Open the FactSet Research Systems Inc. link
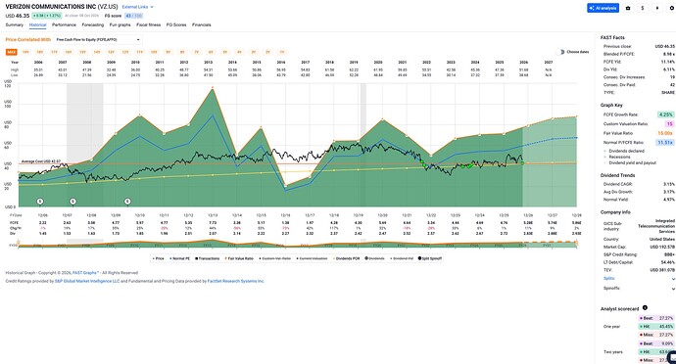676x364 pixels. pyautogui.click(x=236, y=281)
